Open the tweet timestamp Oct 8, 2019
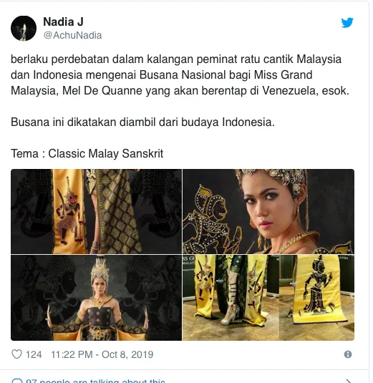 tap(102, 354)
